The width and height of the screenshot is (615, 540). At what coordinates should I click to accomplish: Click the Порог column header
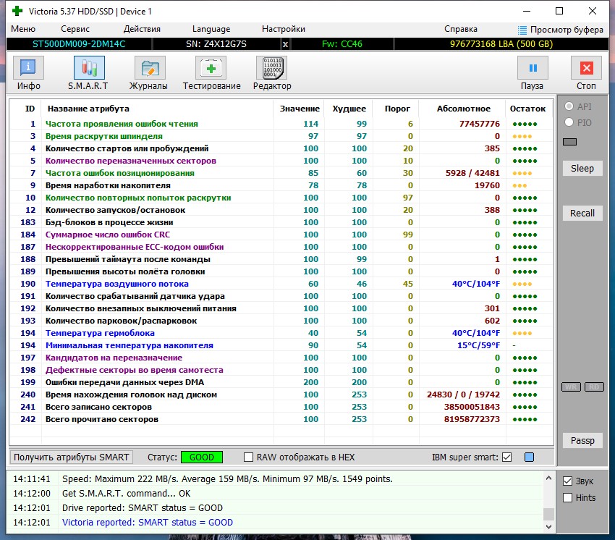tap(397, 109)
